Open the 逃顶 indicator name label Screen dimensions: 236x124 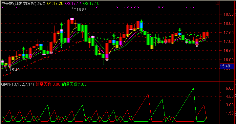(x=41, y=4)
